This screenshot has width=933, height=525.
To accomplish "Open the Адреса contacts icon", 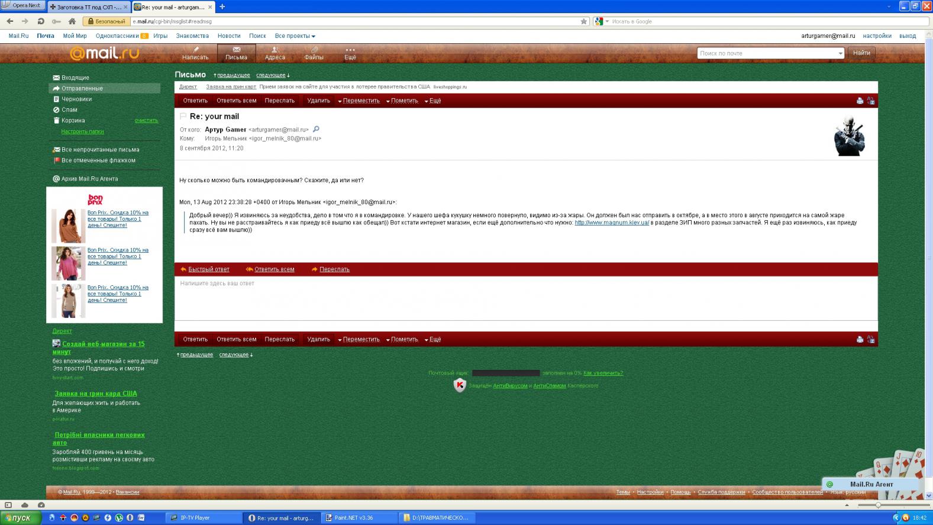I will 275,50.
